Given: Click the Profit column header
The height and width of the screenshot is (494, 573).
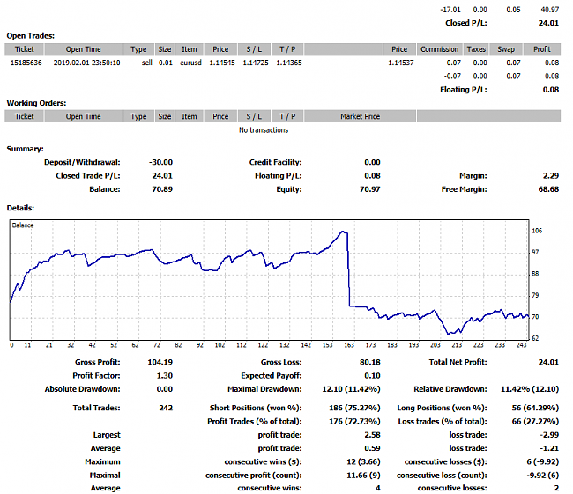Looking at the screenshot, I should coord(542,49).
